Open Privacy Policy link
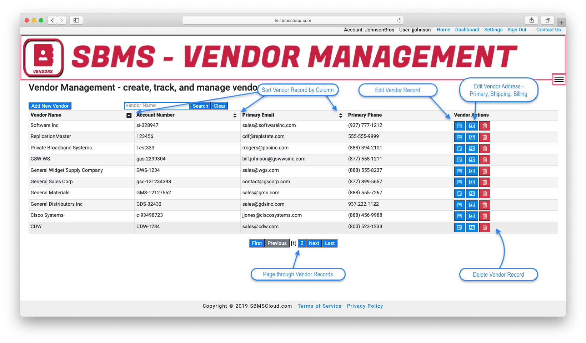The height and width of the screenshot is (343, 586). pyautogui.click(x=365, y=306)
